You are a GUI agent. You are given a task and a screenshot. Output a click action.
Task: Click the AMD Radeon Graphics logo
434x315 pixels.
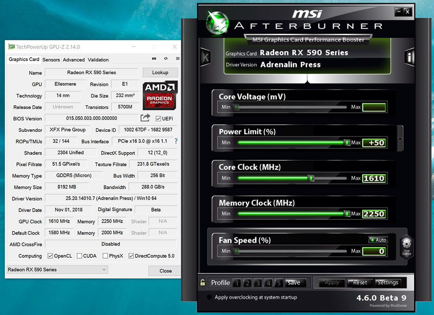160,95
